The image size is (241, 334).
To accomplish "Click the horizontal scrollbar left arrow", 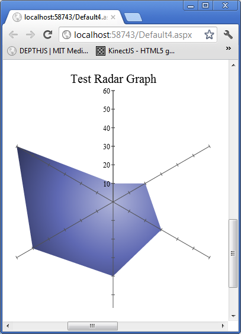I will 8,326.
